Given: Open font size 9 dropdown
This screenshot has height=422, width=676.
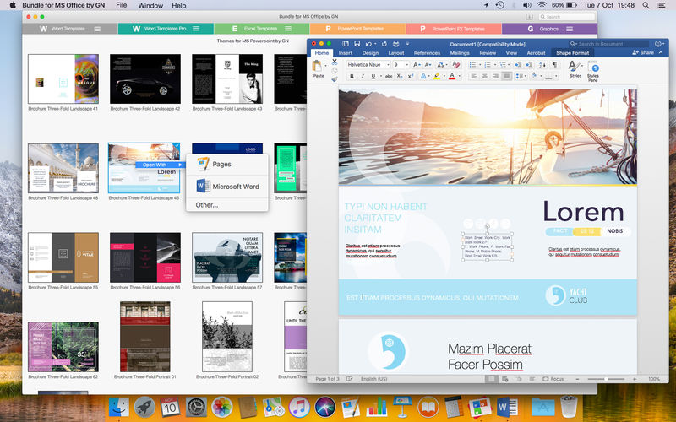Looking at the screenshot, I should (406, 65).
